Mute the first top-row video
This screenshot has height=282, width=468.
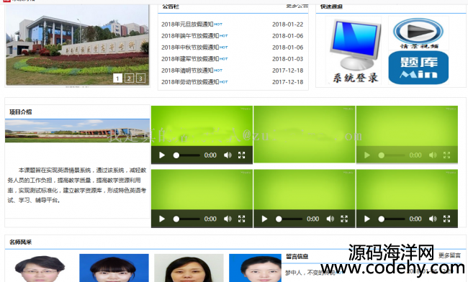coord(228,155)
